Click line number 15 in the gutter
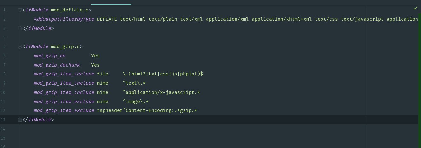The width and height of the screenshot is (421, 148). pyautogui.click(x=3, y=138)
